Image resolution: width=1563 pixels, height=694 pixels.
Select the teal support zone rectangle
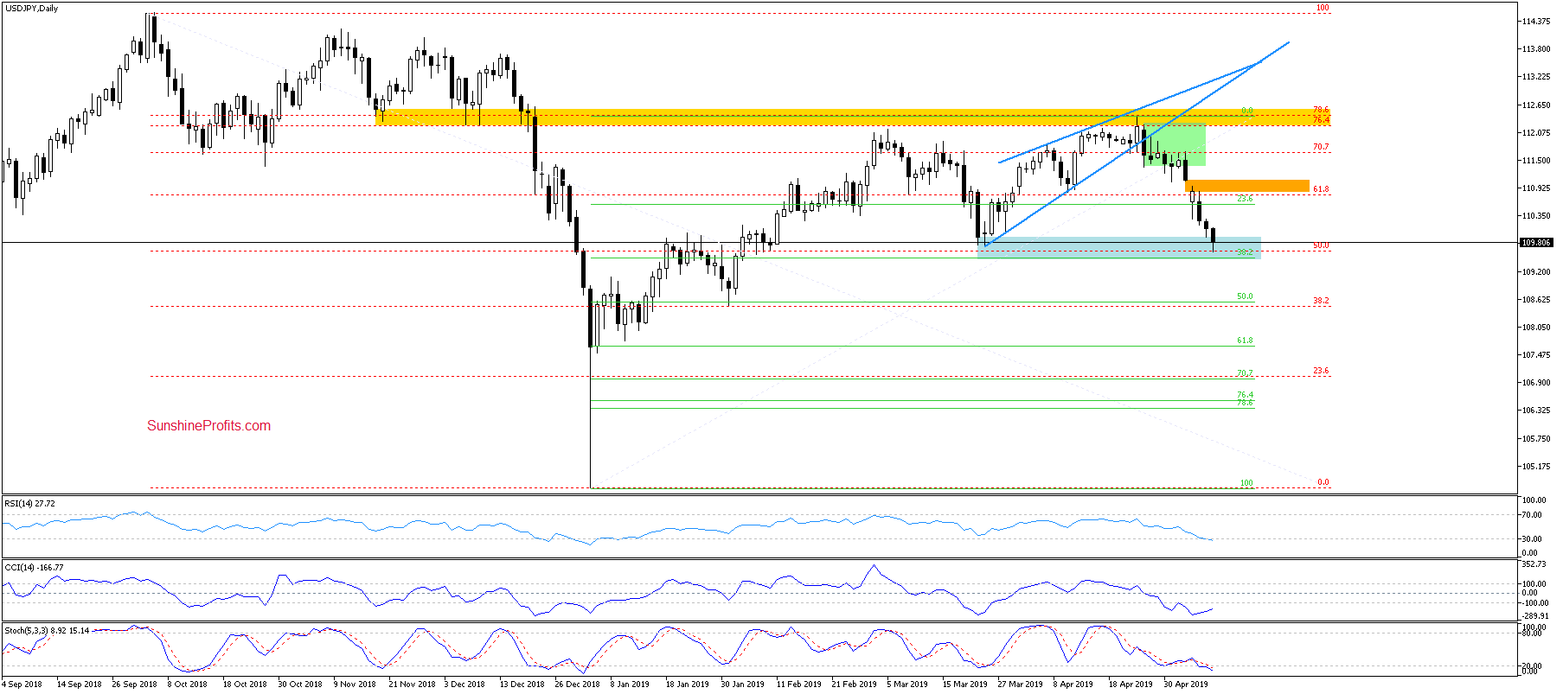1118,247
